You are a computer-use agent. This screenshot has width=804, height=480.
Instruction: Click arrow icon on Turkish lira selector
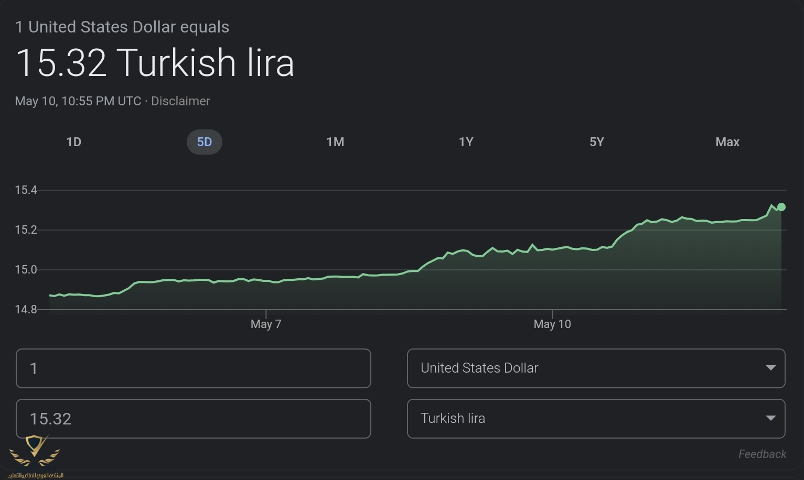pyautogui.click(x=770, y=418)
